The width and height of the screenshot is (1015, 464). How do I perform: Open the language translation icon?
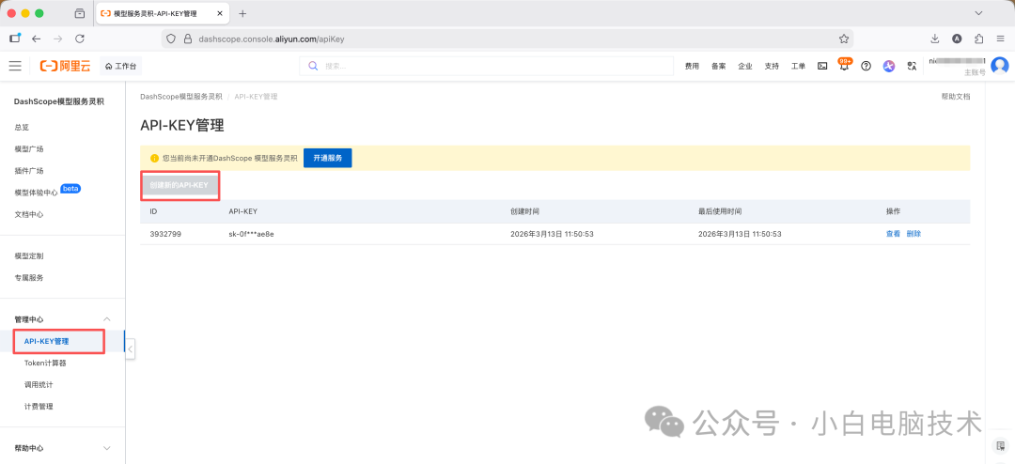point(912,66)
